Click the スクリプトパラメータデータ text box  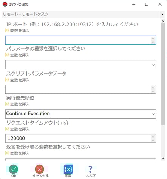pyautogui.click(x=80, y=89)
